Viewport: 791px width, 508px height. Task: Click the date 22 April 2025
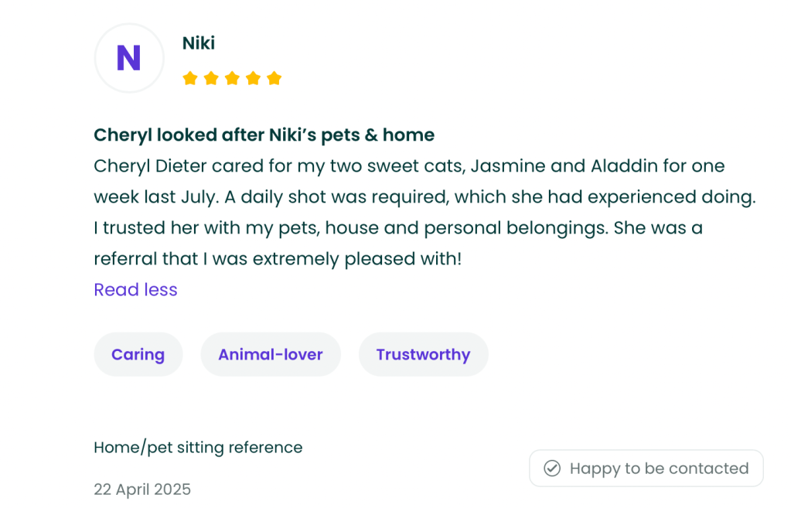point(142,489)
